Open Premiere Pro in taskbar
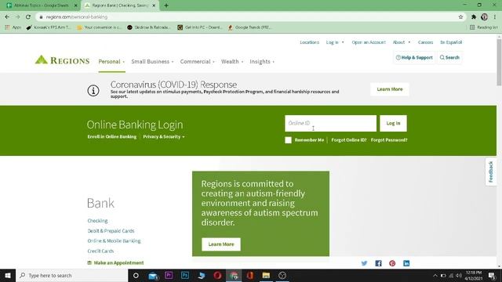Screen dimensions: 502x282 pyautogui.click(x=169, y=275)
